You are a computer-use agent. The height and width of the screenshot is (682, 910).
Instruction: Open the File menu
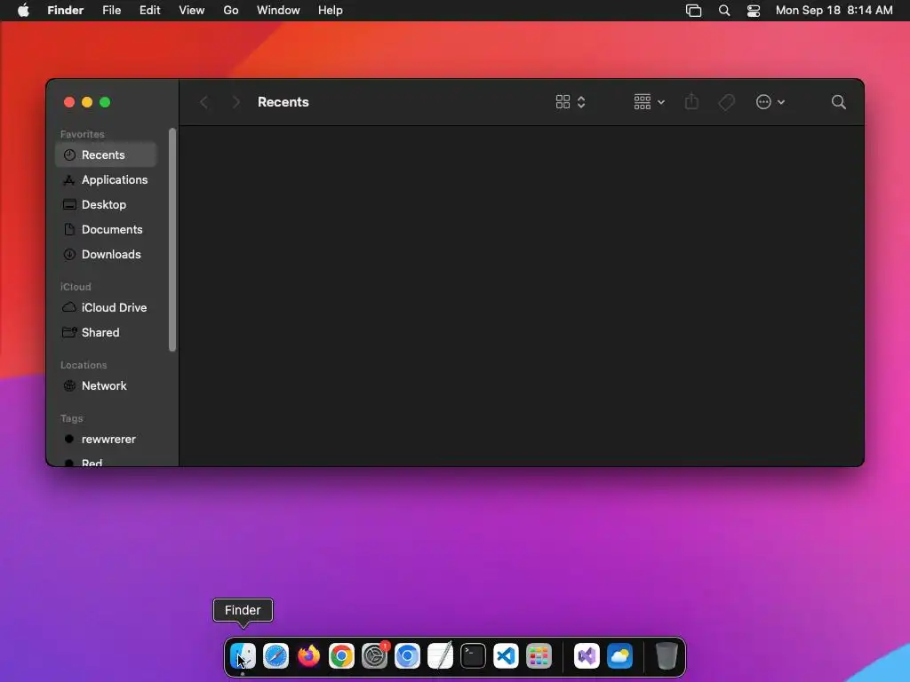[x=111, y=11]
